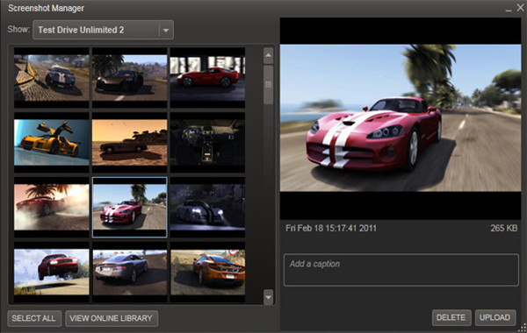Click the UPLOAD button

pos(495,317)
